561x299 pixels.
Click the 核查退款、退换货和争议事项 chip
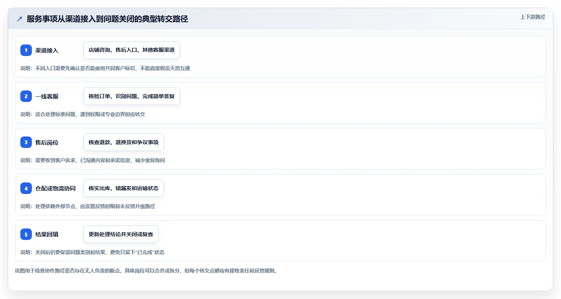tap(124, 142)
